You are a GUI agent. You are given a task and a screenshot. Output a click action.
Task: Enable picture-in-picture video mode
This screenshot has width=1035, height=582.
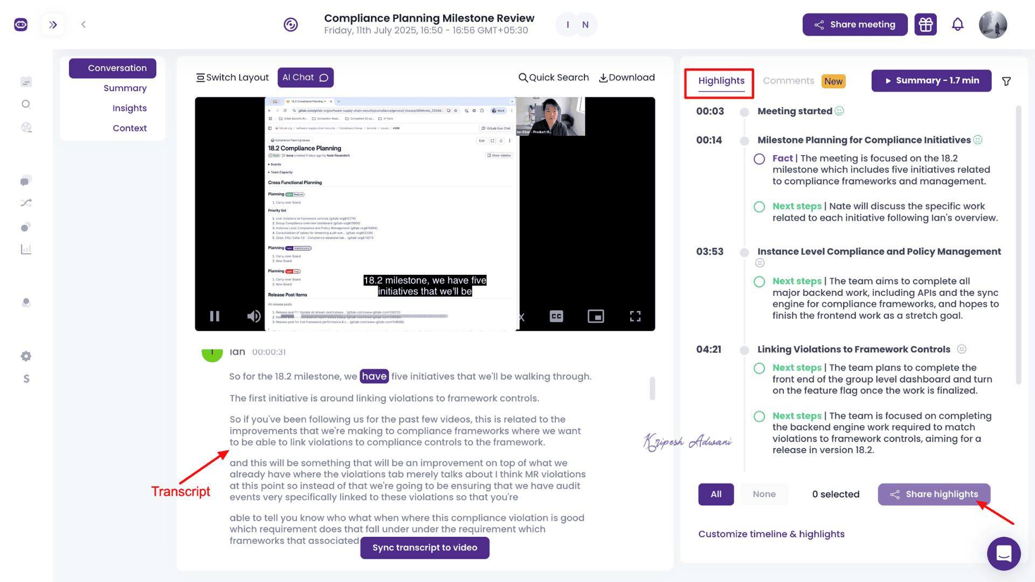[596, 316]
